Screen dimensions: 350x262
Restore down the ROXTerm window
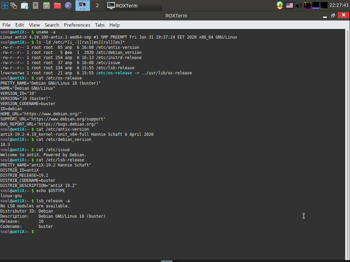pyautogui.click(x=333, y=16)
